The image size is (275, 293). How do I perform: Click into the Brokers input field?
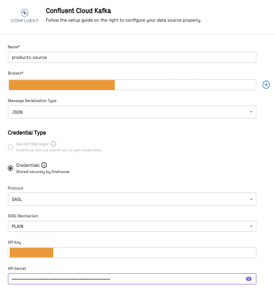(132, 85)
